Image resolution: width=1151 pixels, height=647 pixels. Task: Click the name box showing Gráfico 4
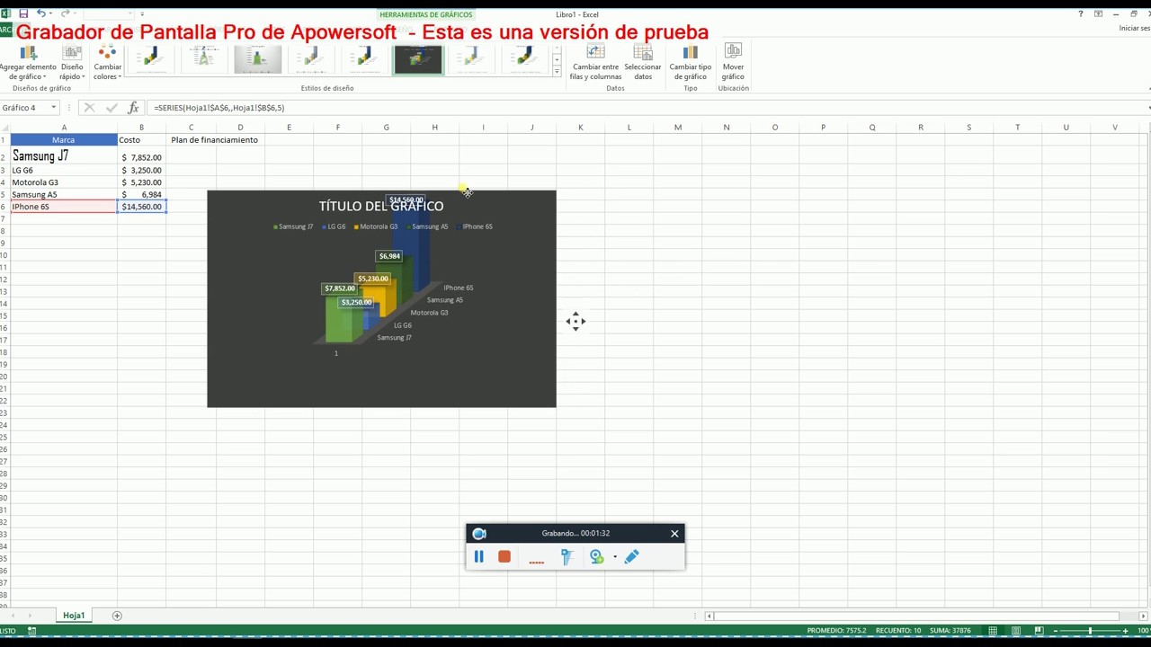tap(24, 108)
